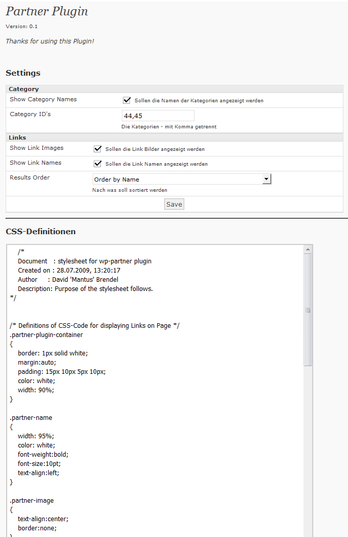This screenshot has width=348, height=537.
Task: Uncheck the Show Link Images checkbox
Action: [97, 149]
